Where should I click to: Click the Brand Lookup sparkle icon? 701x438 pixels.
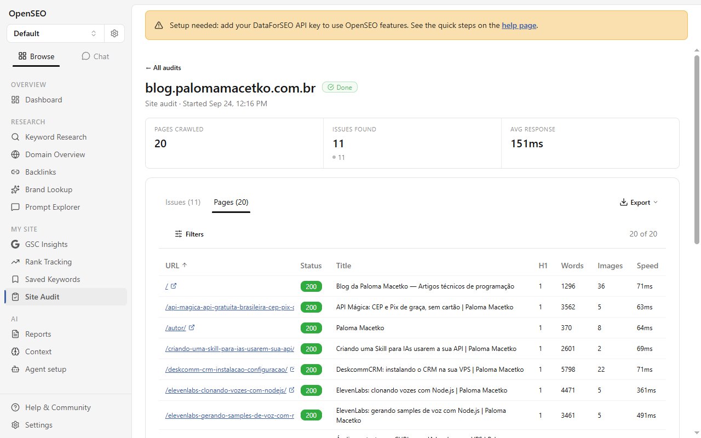pos(15,189)
